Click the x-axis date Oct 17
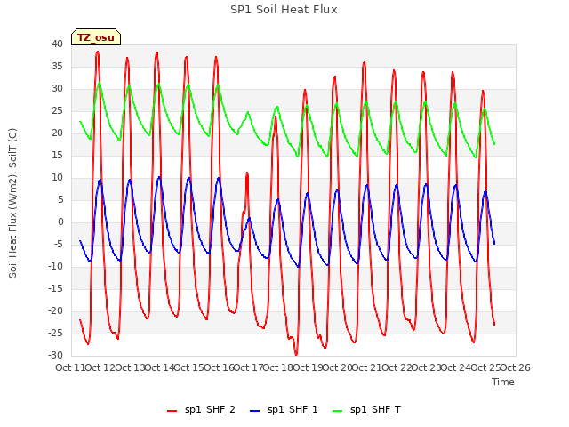The width and height of the screenshot is (569, 427). tap(249, 367)
